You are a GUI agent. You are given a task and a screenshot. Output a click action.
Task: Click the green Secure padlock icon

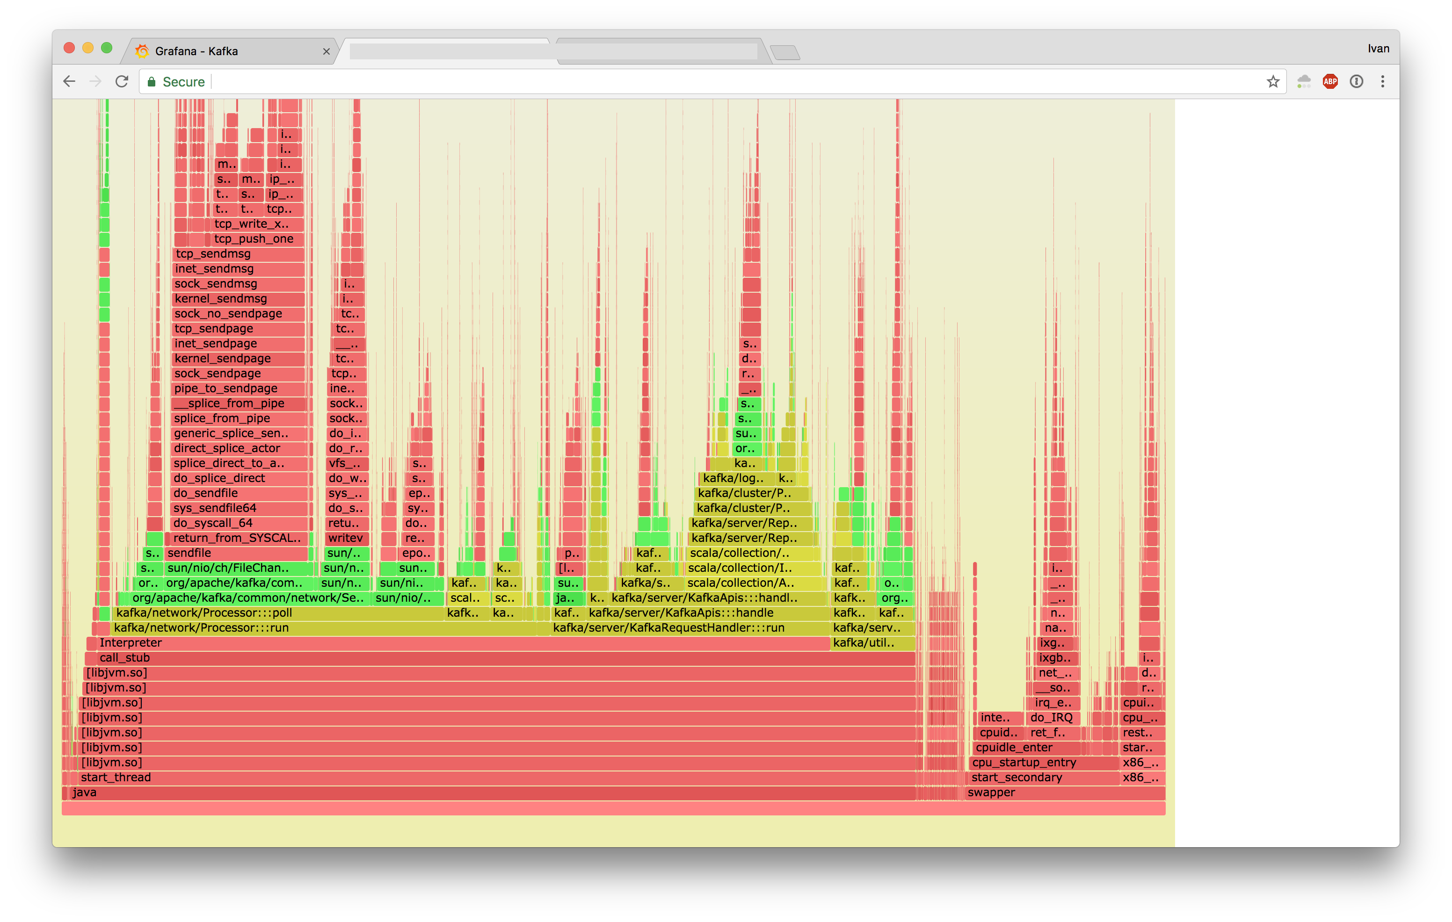(x=152, y=81)
